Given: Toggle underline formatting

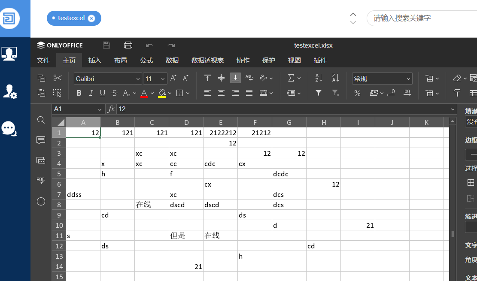Looking at the screenshot, I should click(103, 93).
